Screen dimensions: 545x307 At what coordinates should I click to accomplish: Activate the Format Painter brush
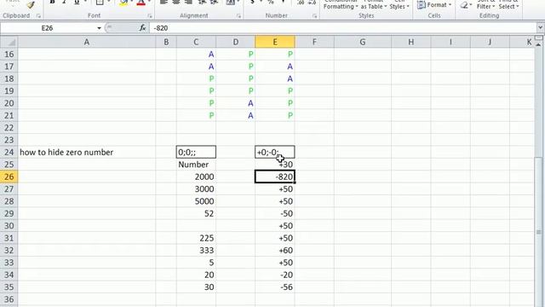[31, 4]
